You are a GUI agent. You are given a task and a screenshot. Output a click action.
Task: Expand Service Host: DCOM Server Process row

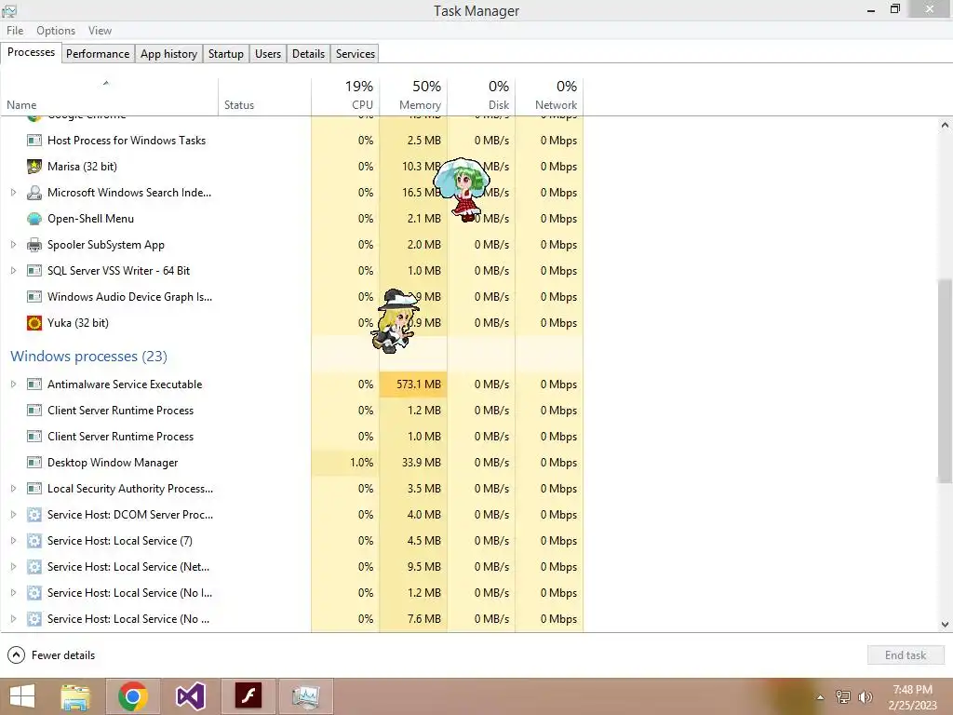[x=13, y=514]
